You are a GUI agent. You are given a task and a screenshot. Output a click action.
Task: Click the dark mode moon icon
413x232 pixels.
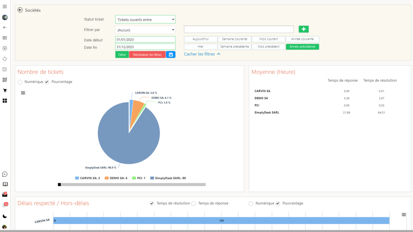(x=5, y=216)
